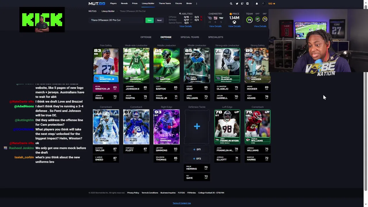Edit the lineup name field
The width and height of the screenshot is (368, 207).
tap(116, 20)
